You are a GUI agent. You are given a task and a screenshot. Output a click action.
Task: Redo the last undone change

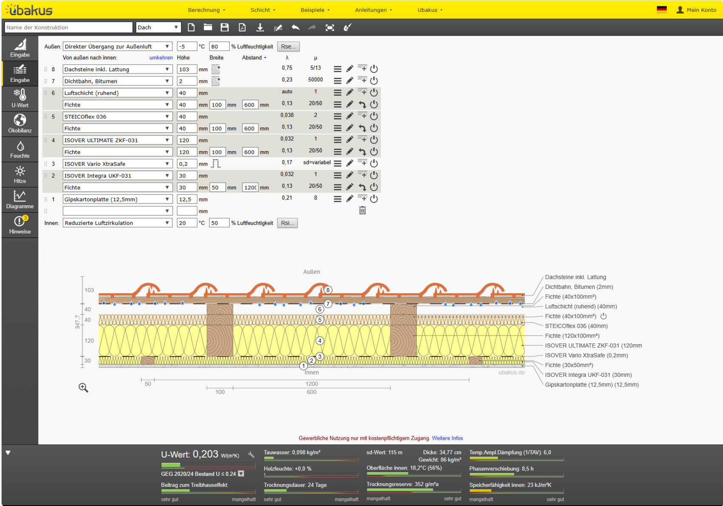coord(312,28)
